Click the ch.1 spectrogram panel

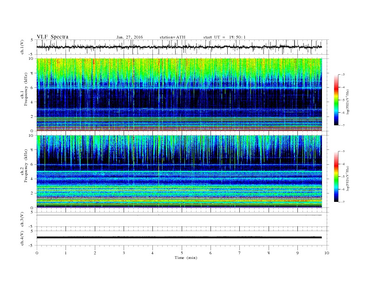click(179, 95)
